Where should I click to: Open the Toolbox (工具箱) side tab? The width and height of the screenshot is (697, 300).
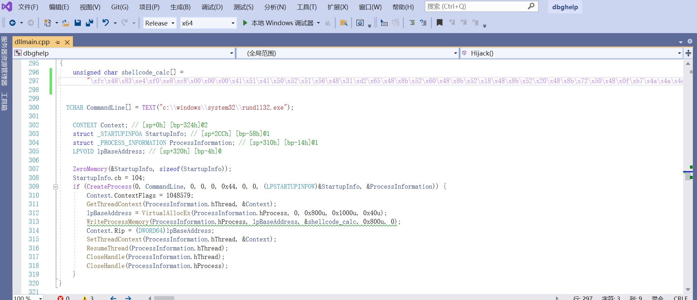tap(4, 101)
